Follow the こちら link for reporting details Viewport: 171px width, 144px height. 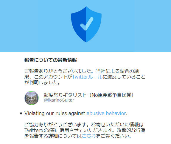click(89, 136)
